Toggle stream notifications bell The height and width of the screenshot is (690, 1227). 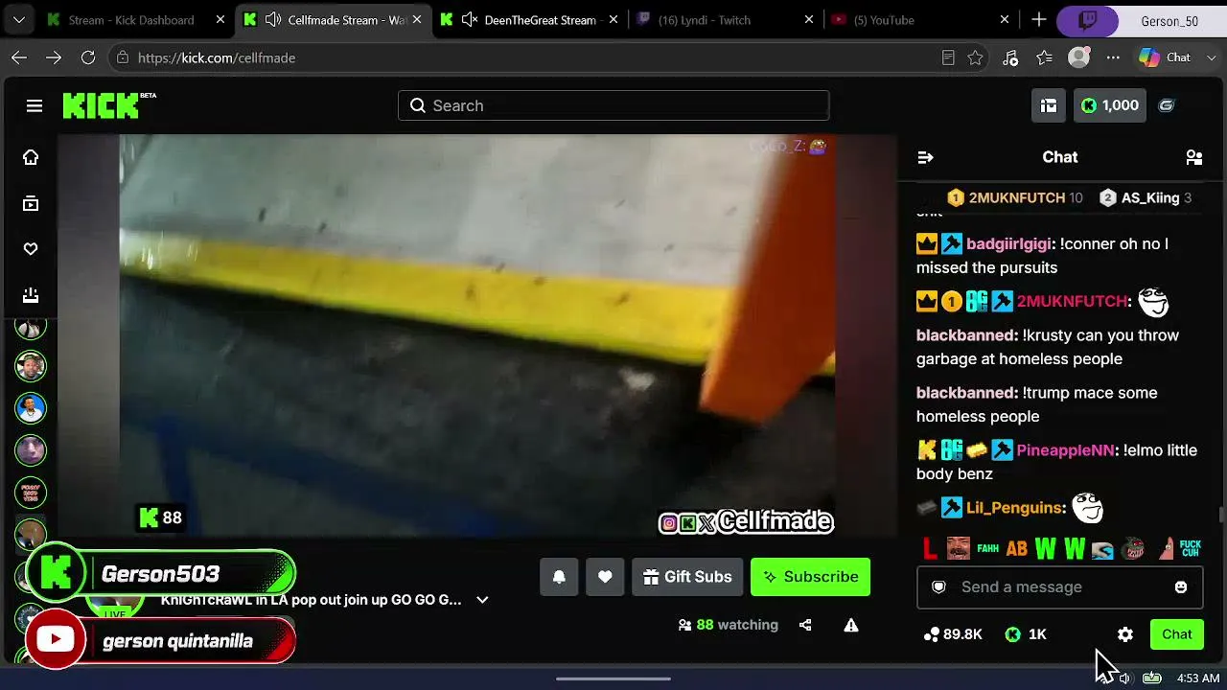(559, 577)
